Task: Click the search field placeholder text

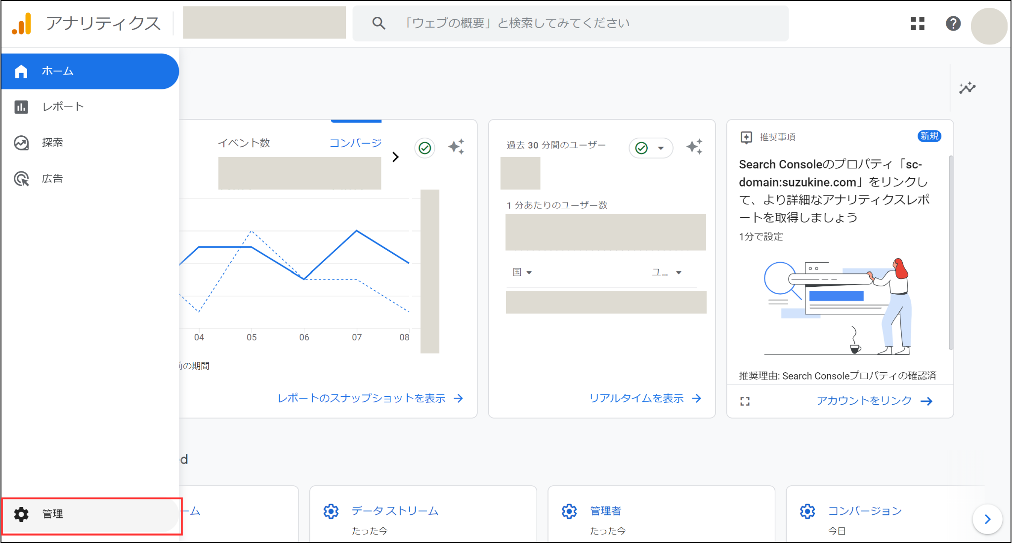Action: 516,23
